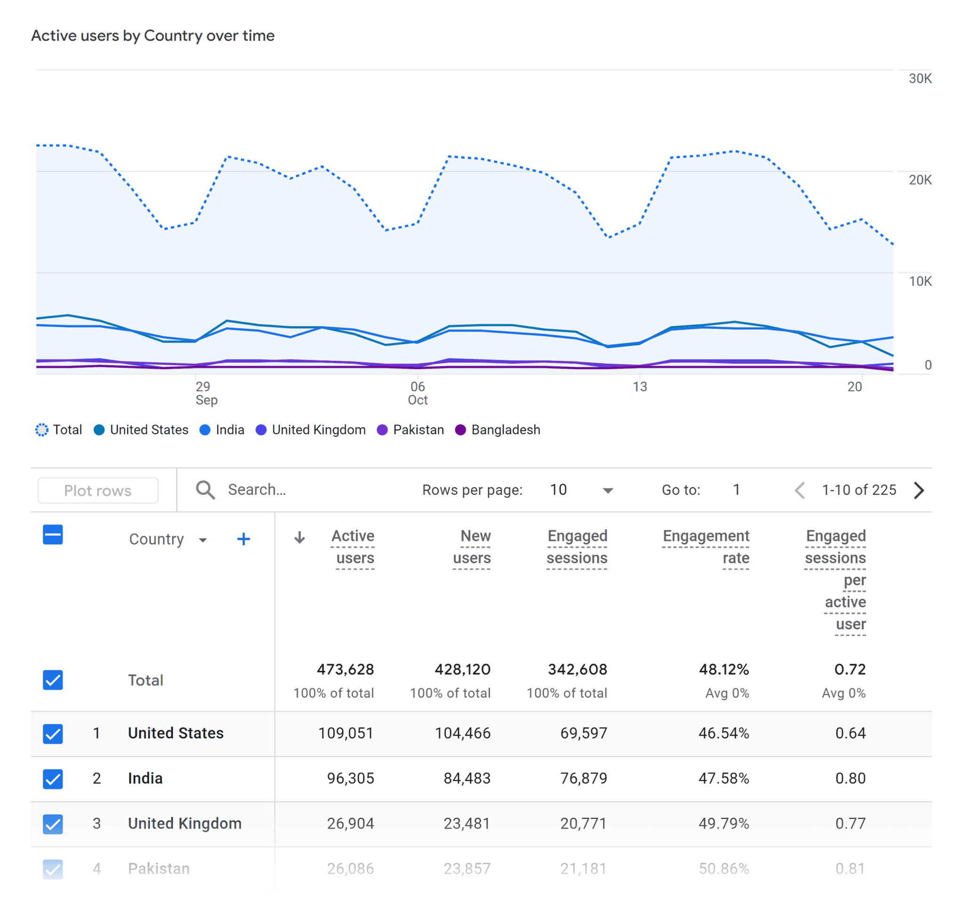Uncheck the Total row checkbox

point(52,680)
